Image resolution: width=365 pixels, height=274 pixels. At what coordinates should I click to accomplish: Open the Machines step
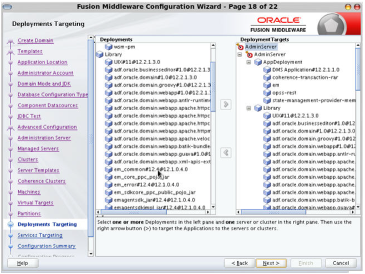coord(29,192)
